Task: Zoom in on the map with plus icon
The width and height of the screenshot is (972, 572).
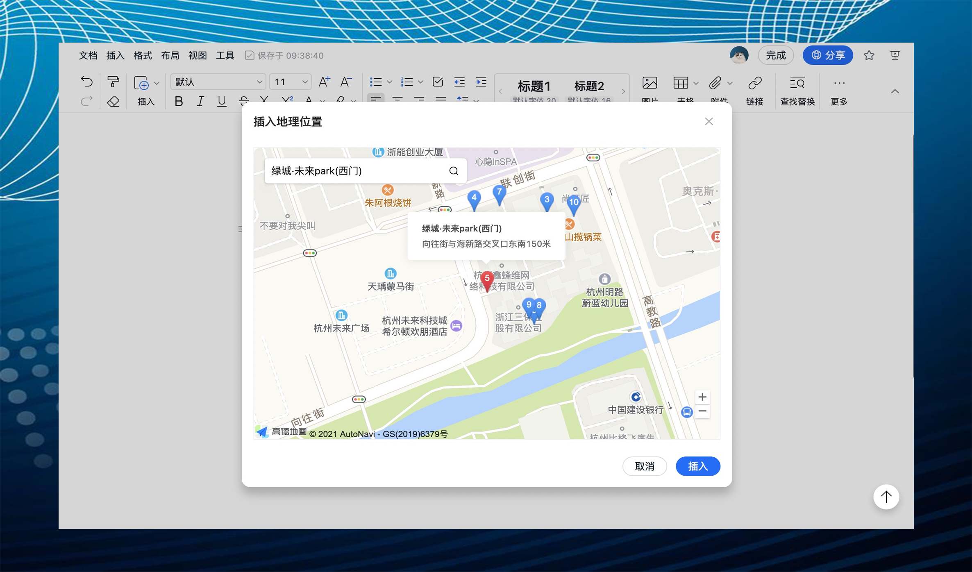Action: click(x=702, y=396)
